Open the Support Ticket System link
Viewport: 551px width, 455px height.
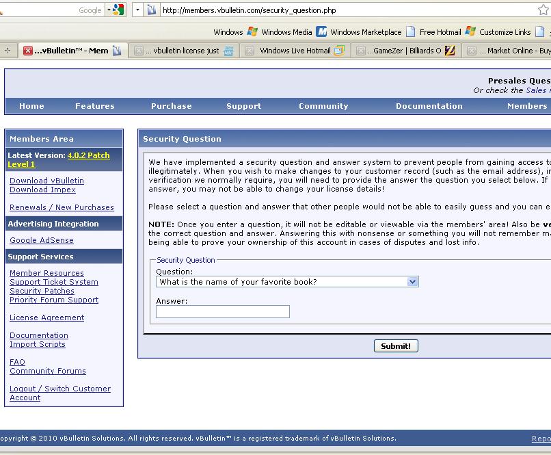pyautogui.click(x=54, y=282)
